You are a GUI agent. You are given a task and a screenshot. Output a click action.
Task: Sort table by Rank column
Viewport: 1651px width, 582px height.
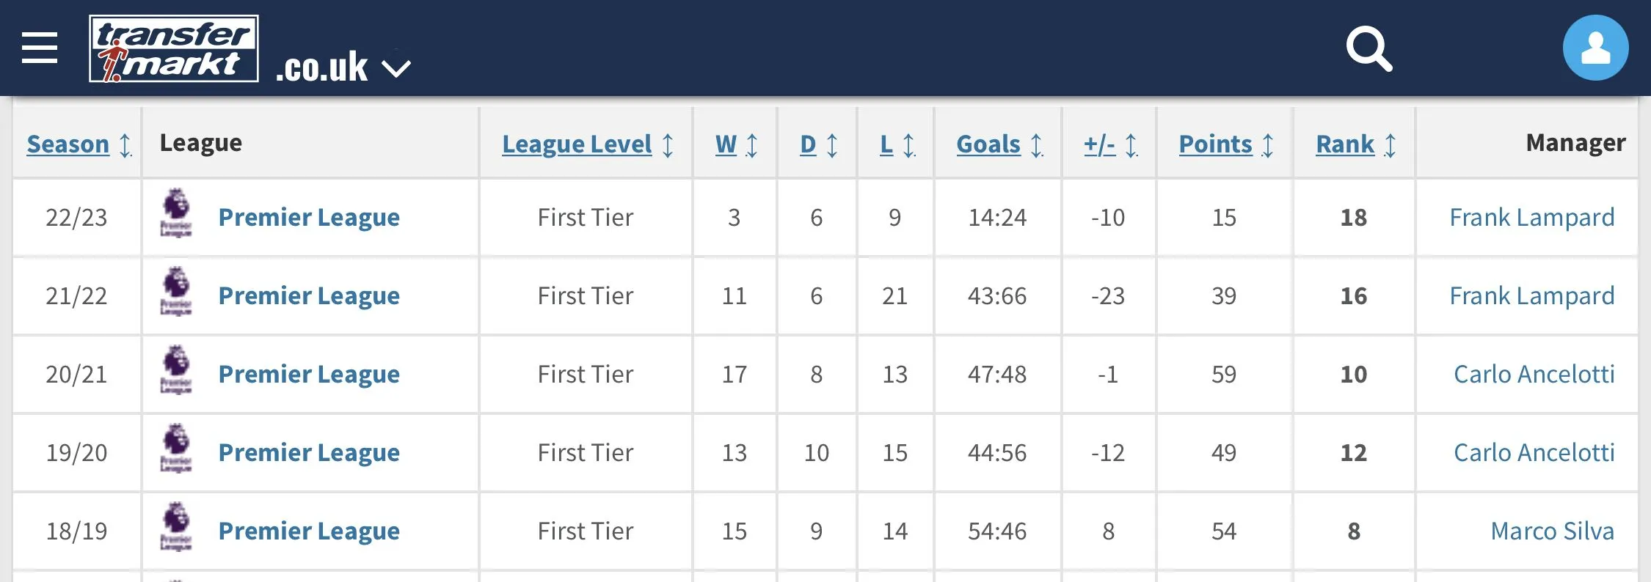pos(1345,144)
